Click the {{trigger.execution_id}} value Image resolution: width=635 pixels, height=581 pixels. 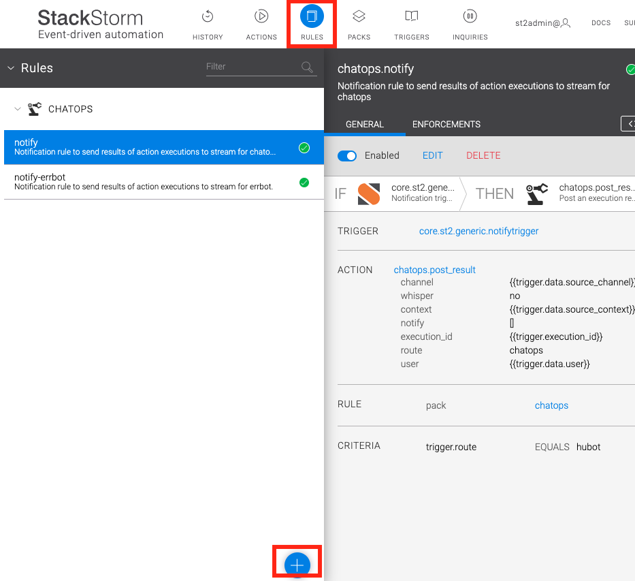555,336
